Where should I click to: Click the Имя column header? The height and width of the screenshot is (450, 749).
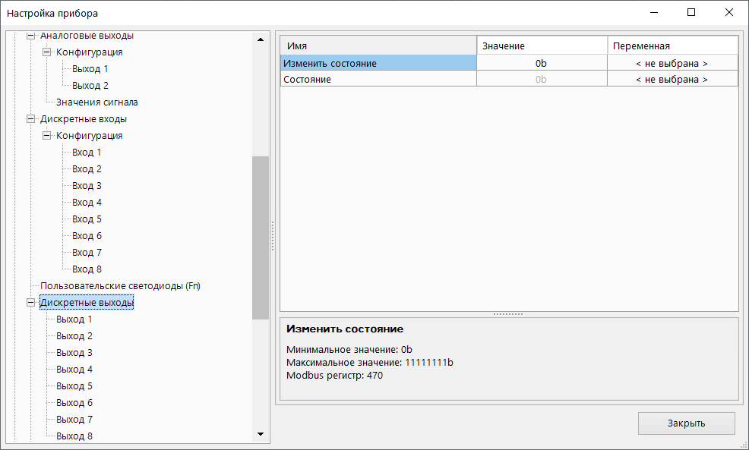[x=378, y=46]
